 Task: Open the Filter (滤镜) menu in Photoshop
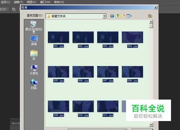point(18,2)
